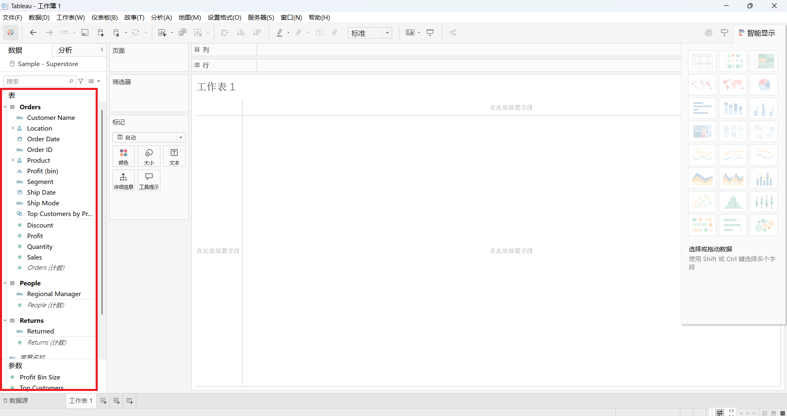Switch to the 数据 pane tab
Viewport: 787px width, 416px height.
pos(15,50)
